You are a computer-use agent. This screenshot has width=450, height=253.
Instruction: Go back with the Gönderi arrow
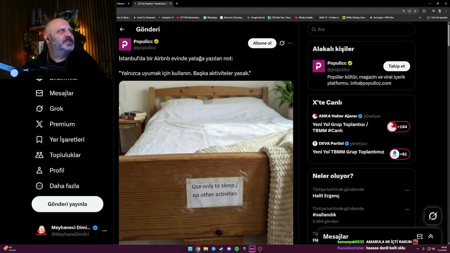[122, 30]
